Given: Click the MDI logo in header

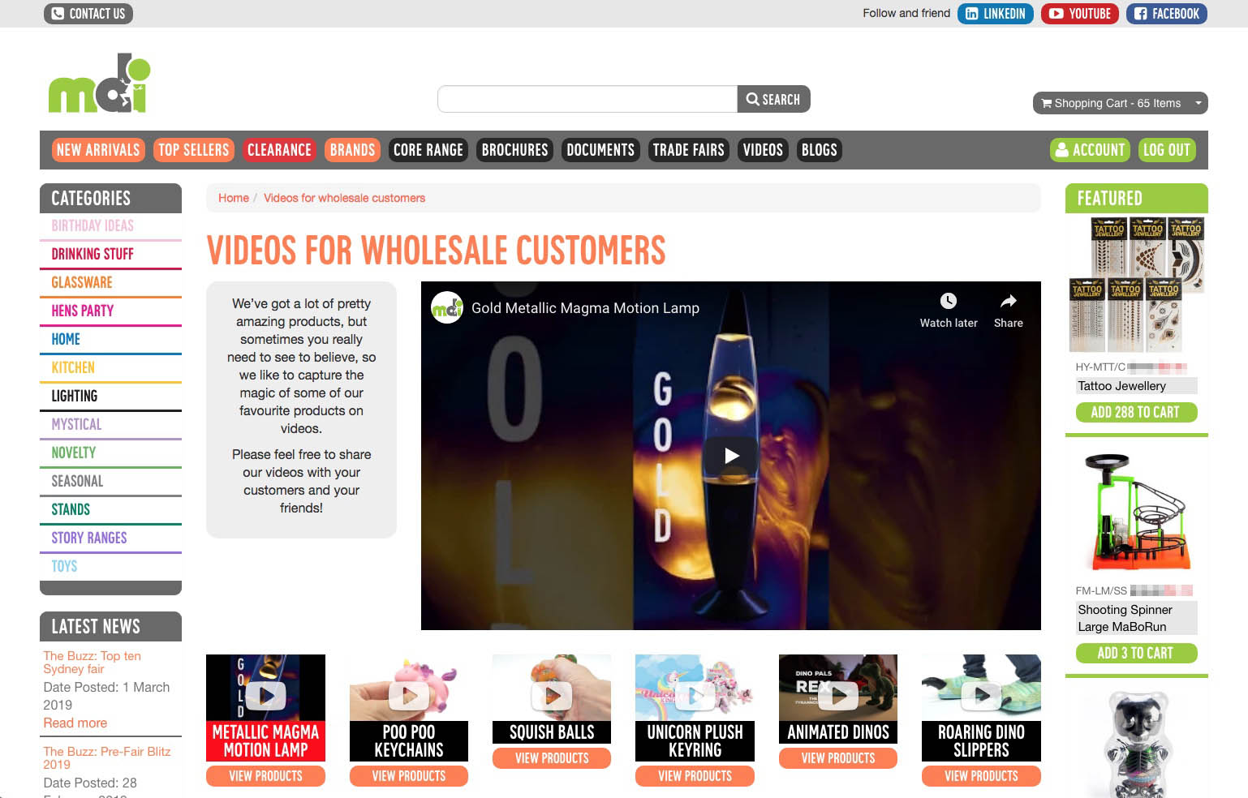Looking at the screenshot, I should point(99,84).
